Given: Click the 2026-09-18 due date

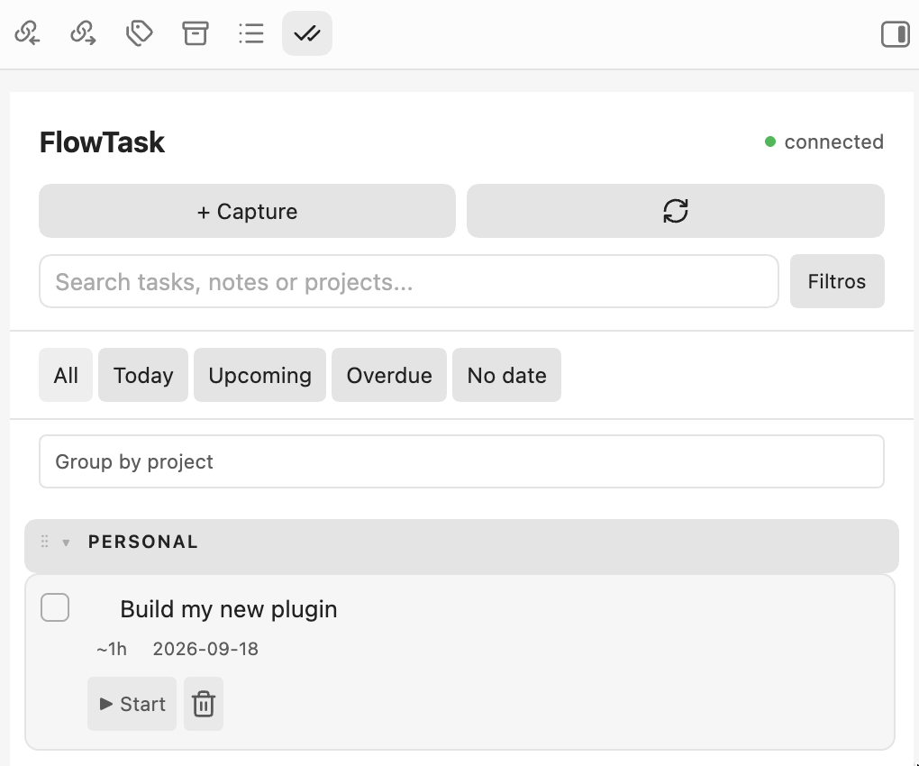Looking at the screenshot, I should 205,649.
